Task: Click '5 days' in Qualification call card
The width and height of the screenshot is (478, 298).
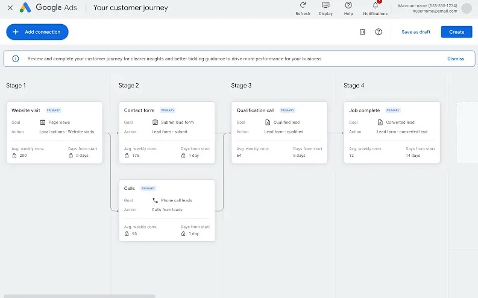Action: pyautogui.click(x=299, y=156)
